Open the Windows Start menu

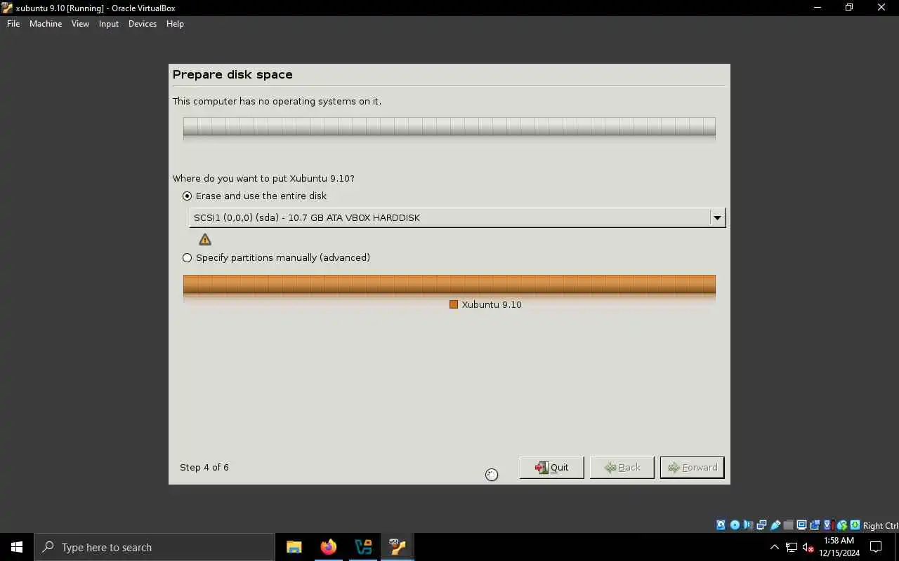click(17, 547)
